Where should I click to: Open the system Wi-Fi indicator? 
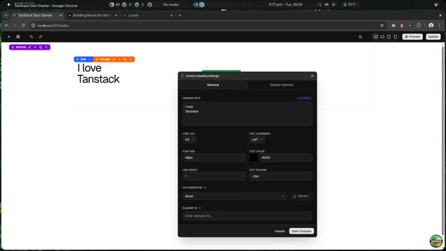436,5
